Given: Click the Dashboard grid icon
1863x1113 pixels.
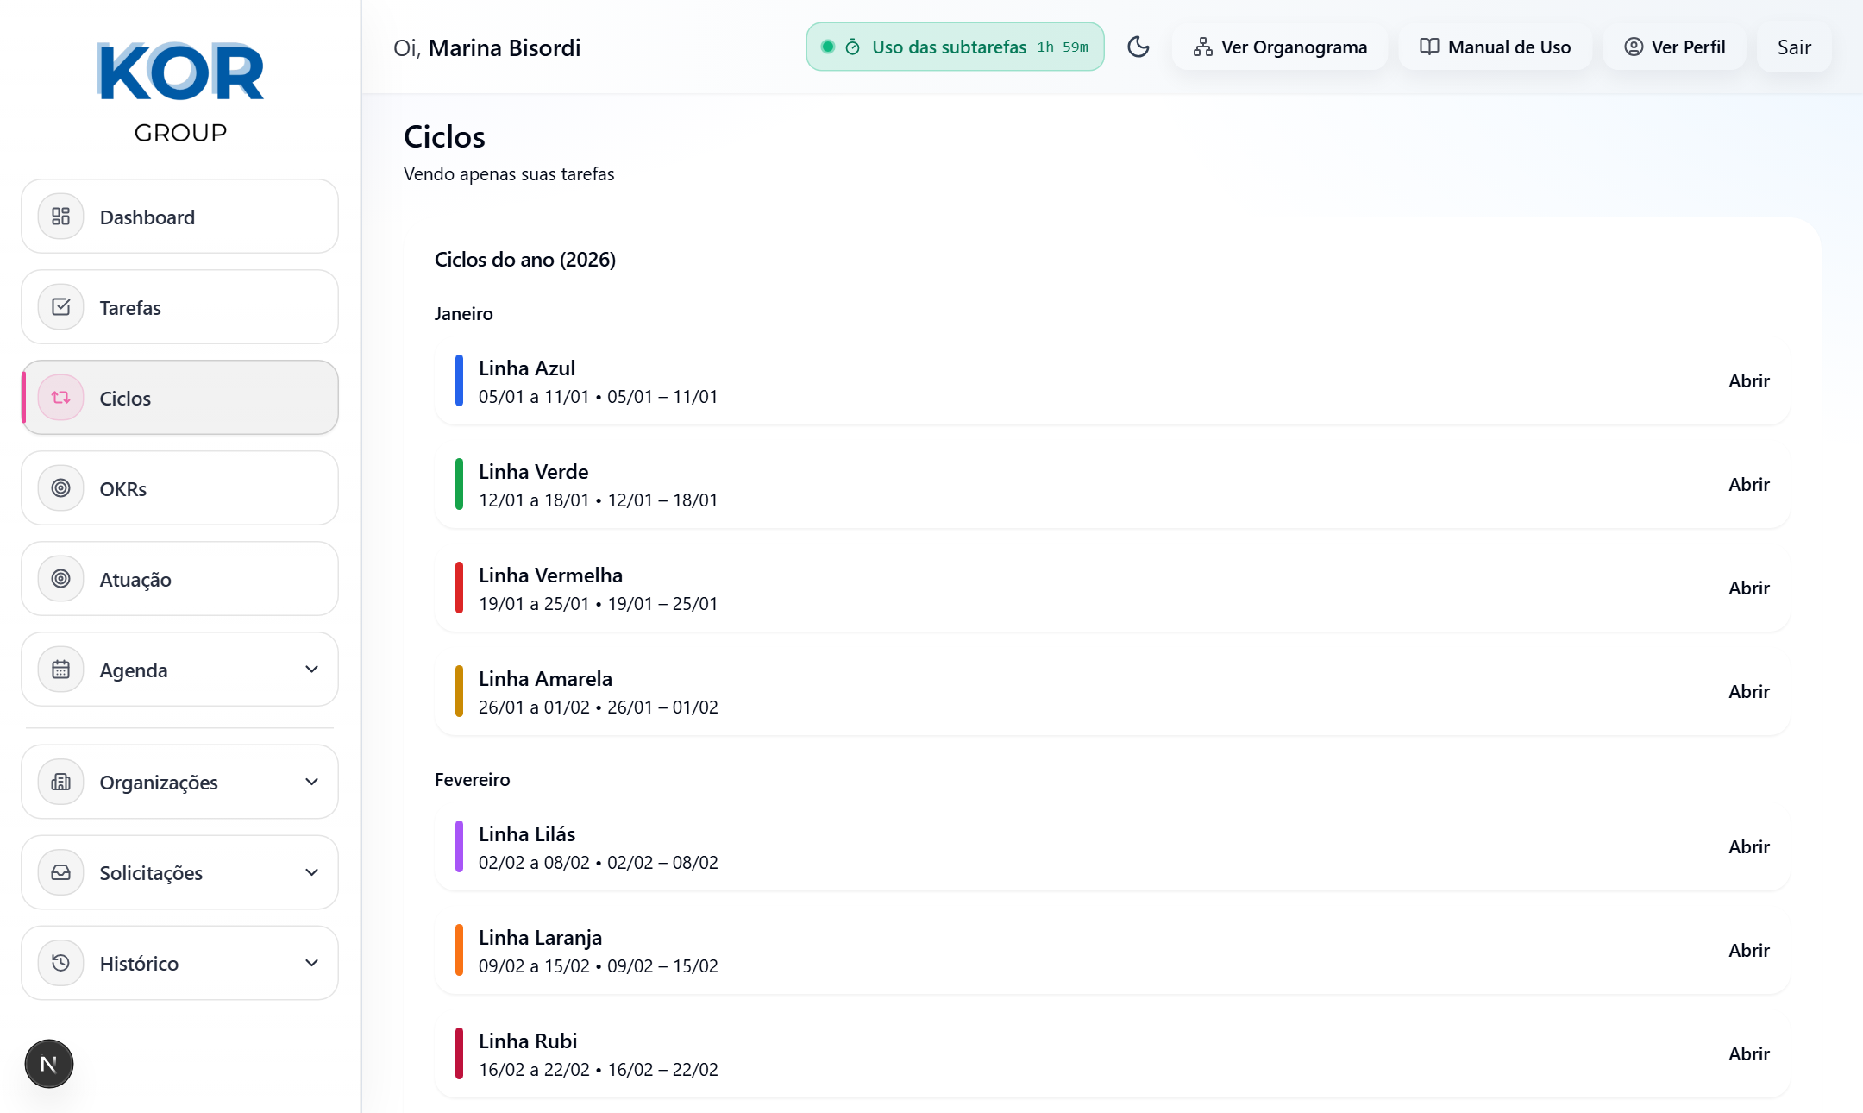Looking at the screenshot, I should click(60, 217).
